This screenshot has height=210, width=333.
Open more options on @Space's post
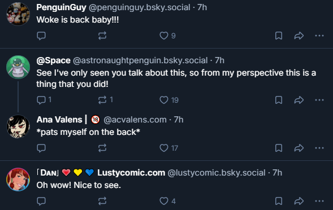(319, 100)
